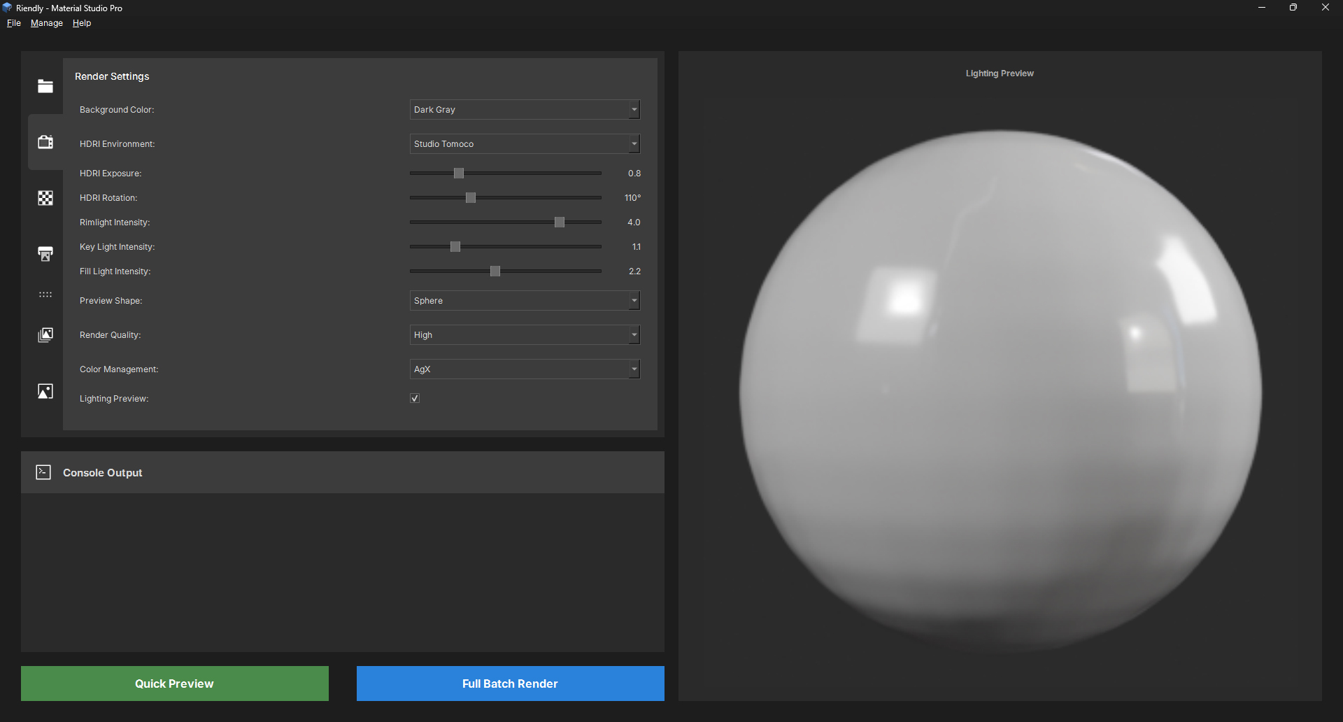Select the camera render settings sidebar icon
This screenshot has height=722, width=1343.
coord(45,142)
